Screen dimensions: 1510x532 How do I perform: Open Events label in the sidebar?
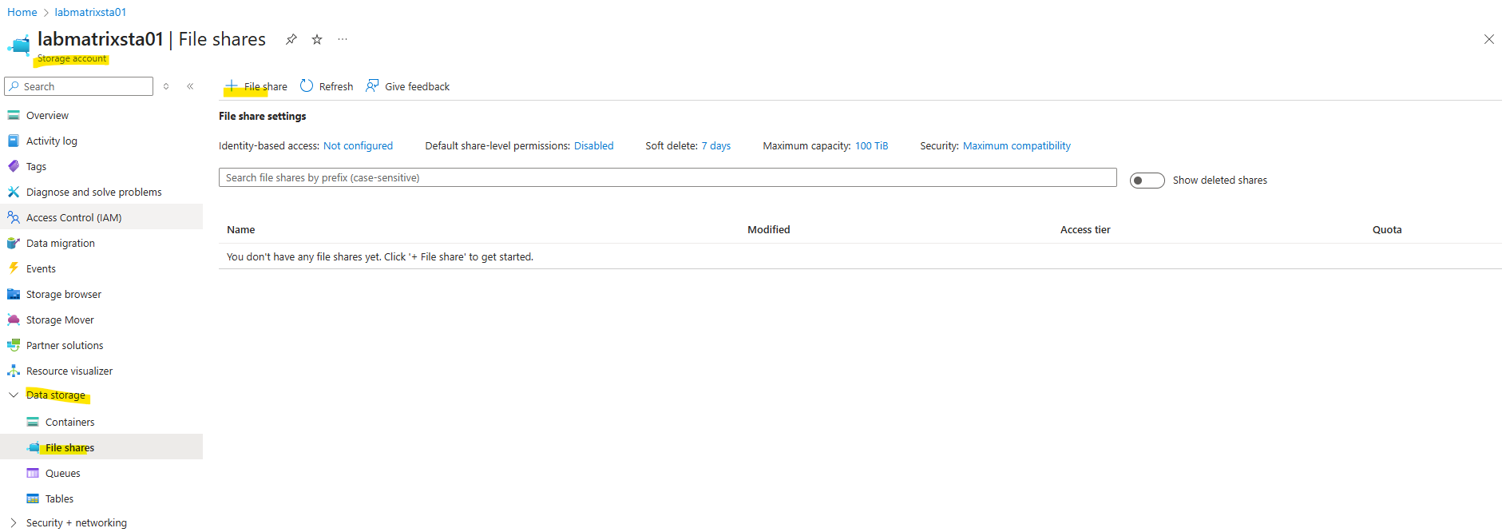tap(41, 269)
